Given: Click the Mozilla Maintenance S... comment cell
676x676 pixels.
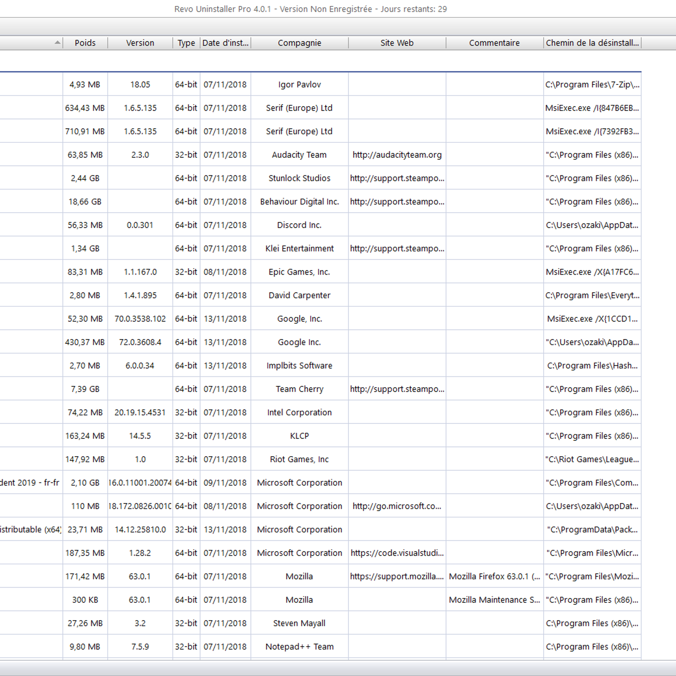Looking at the screenshot, I should (494, 600).
